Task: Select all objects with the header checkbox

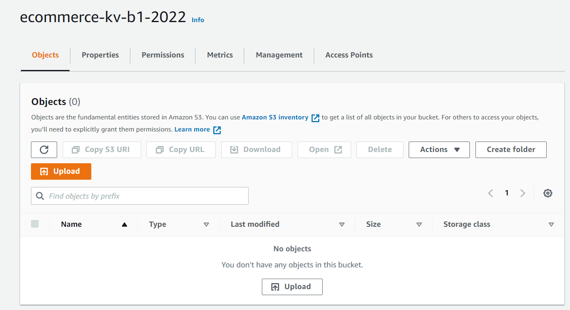Action: pyautogui.click(x=35, y=224)
